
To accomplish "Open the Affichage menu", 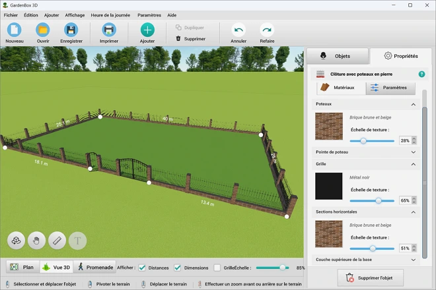I will (75, 14).
